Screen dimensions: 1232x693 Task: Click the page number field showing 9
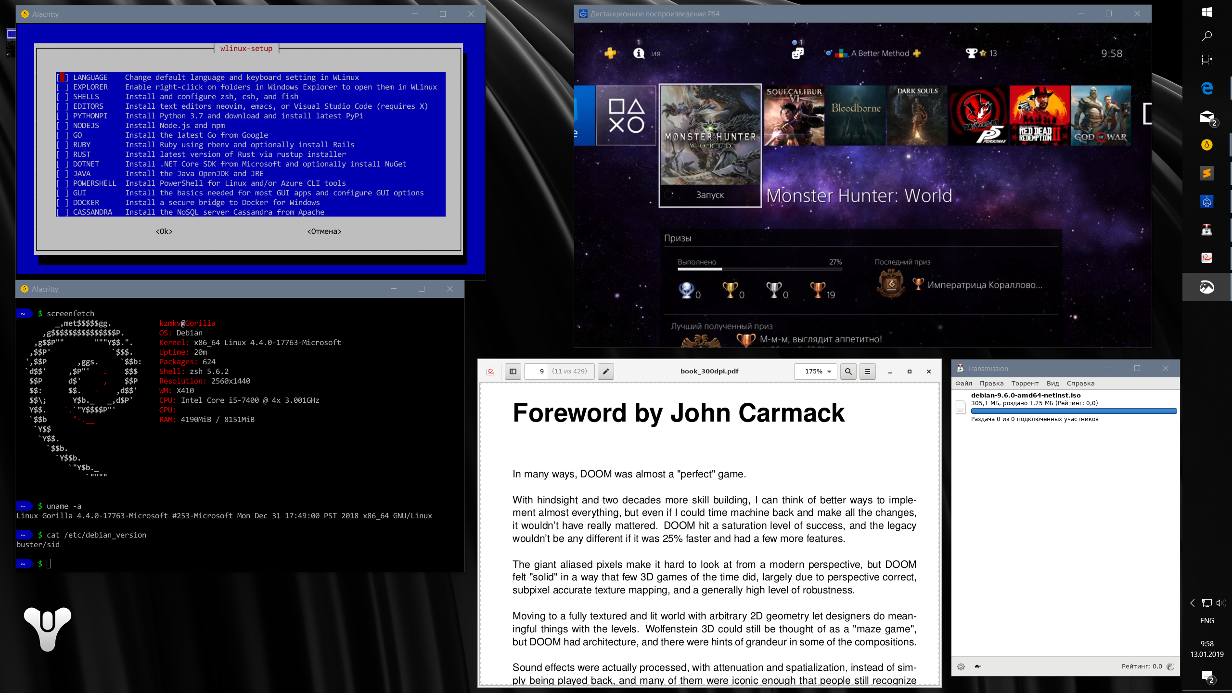click(536, 372)
